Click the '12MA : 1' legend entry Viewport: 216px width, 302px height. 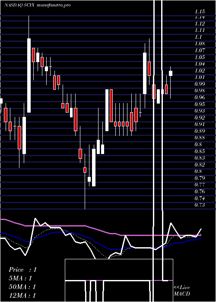pyautogui.click(x=22, y=295)
